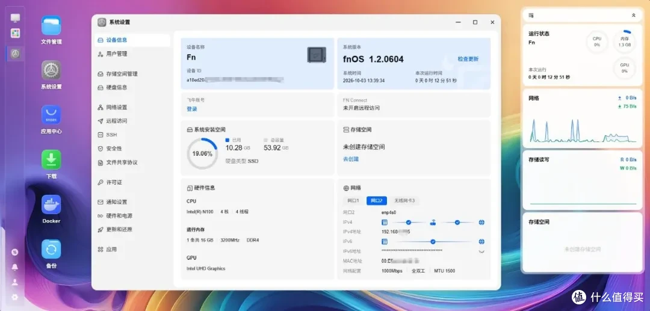Click the CPU usage gauge widget
This screenshot has width=650, height=311.
click(x=596, y=42)
